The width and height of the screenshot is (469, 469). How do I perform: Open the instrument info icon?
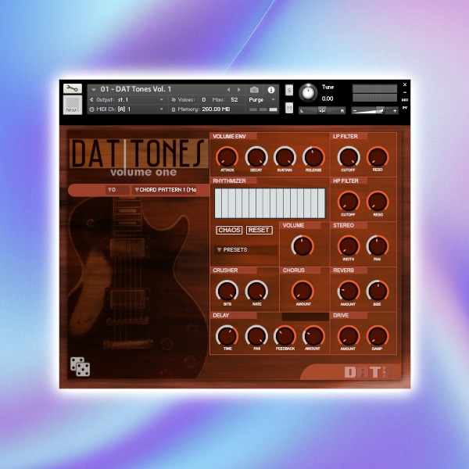(x=271, y=90)
